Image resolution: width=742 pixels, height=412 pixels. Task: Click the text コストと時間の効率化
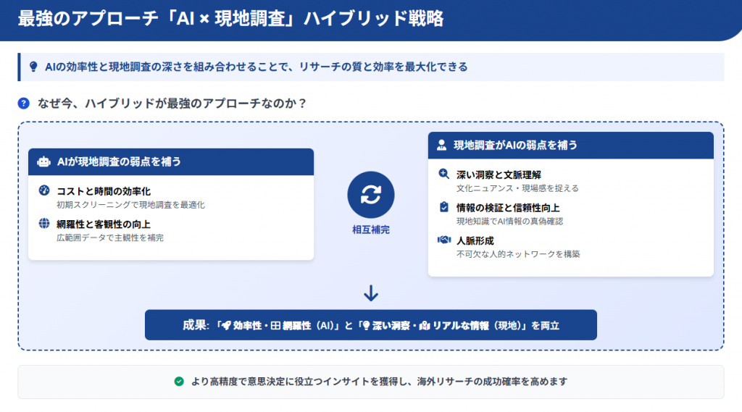(x=104, y=191)
